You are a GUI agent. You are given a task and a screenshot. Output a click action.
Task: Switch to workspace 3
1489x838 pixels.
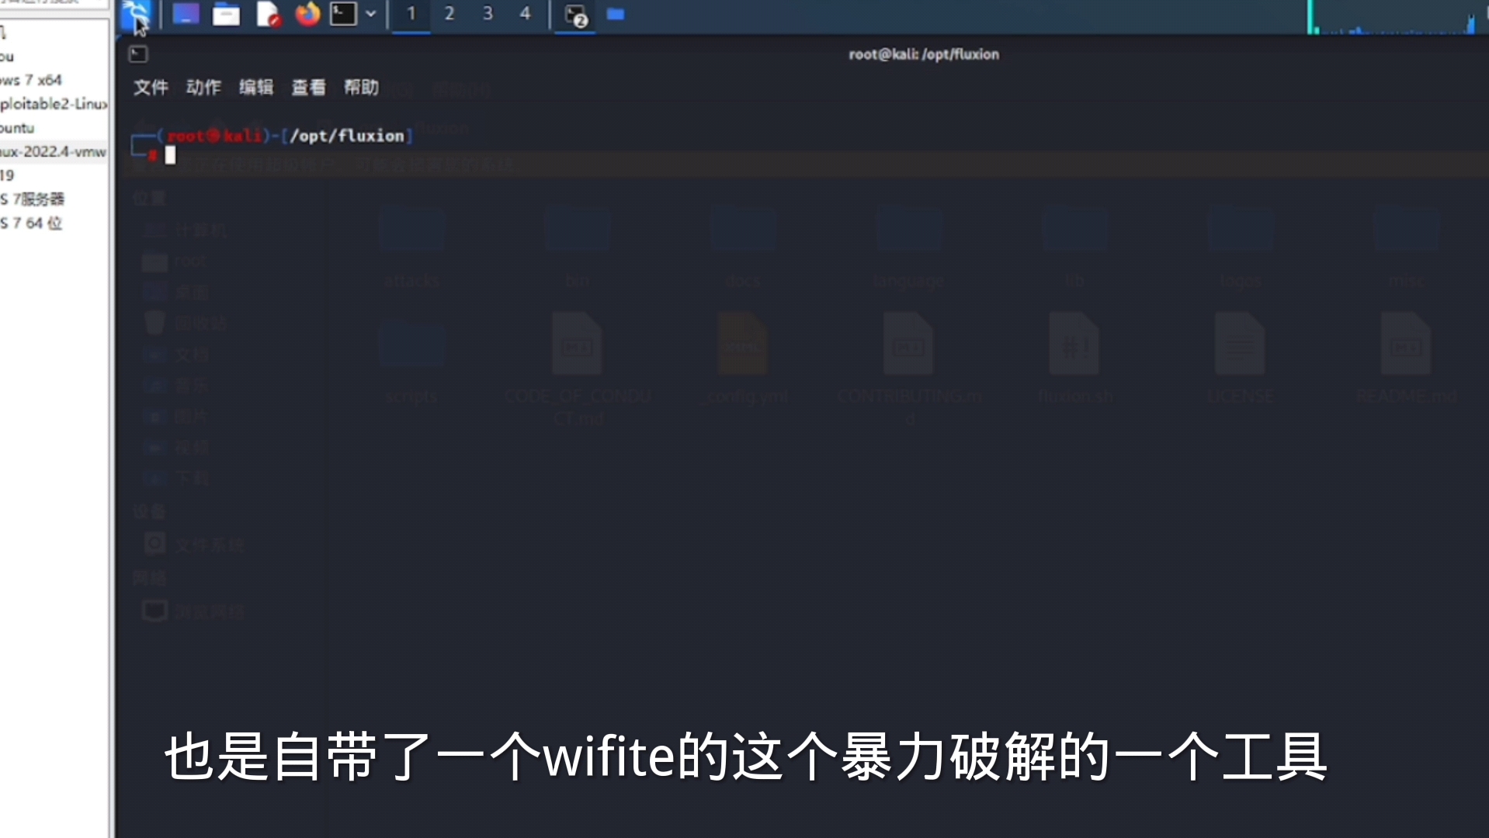click(x=487, y=14)
